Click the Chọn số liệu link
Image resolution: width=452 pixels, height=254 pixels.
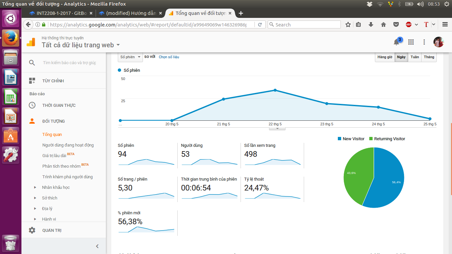tap(169, 57)
